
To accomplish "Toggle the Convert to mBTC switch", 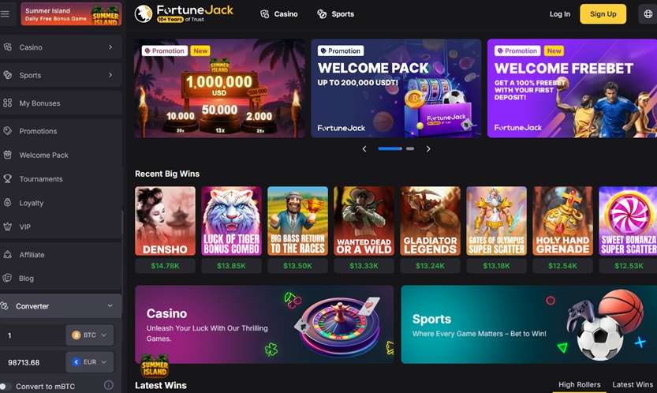I will pos(5,386).
